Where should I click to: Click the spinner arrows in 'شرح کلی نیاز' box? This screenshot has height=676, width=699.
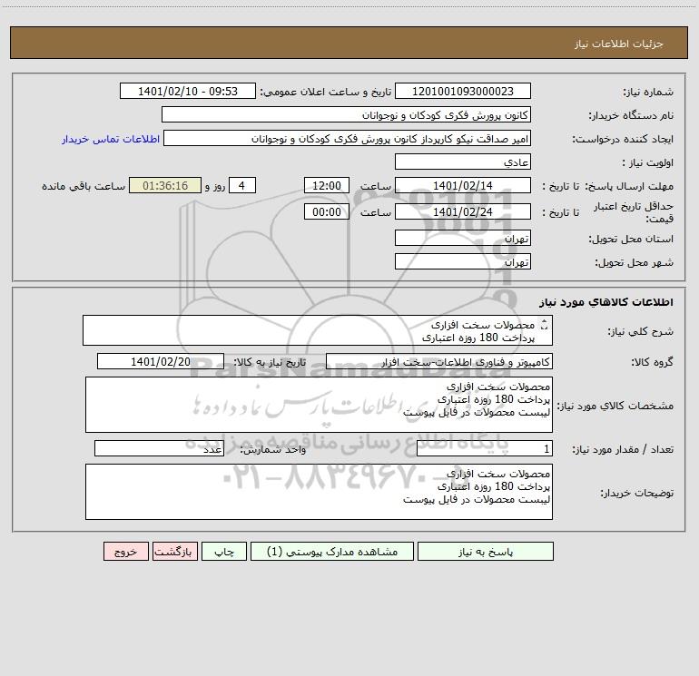coord(544,325)
